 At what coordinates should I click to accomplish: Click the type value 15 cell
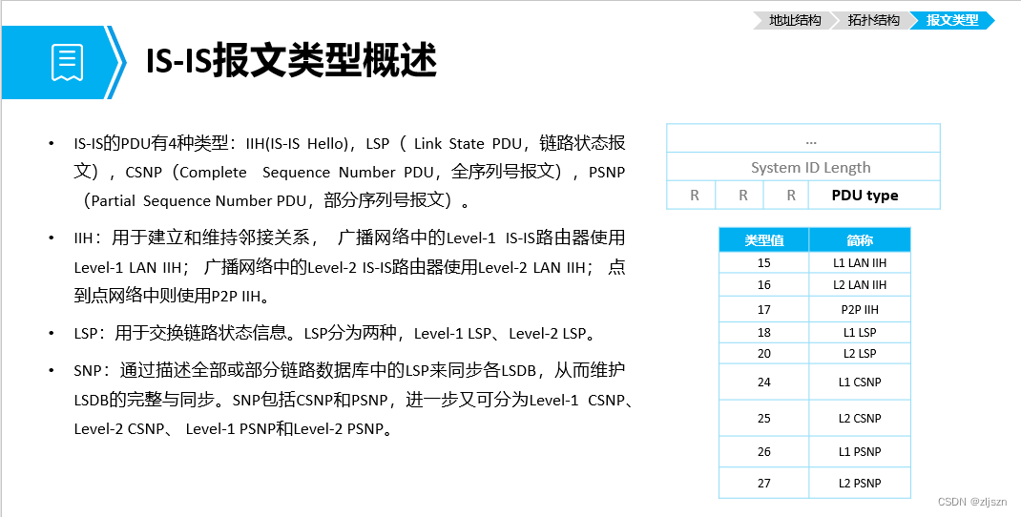763,263
